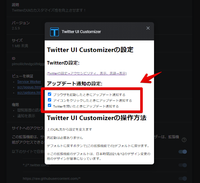Click the 説明 label at the top

(15, 5)
